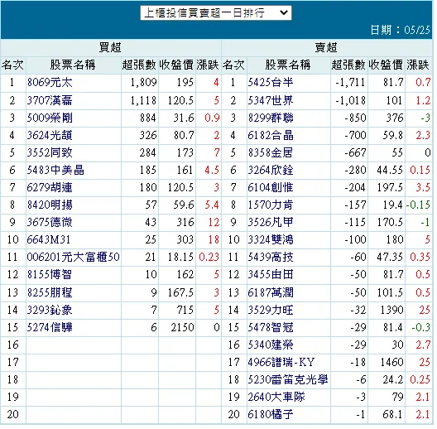437x429 pixels.
Task: Select change value -0.15 for 力肯
Action: coord(418,205)
